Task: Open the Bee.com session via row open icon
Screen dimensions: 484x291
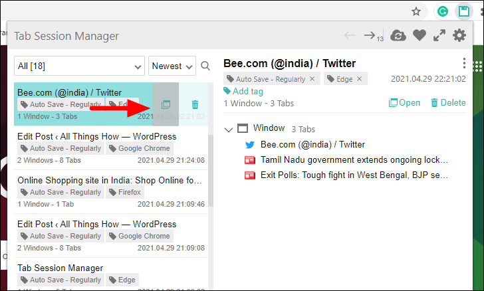Action: pos(166,104)
